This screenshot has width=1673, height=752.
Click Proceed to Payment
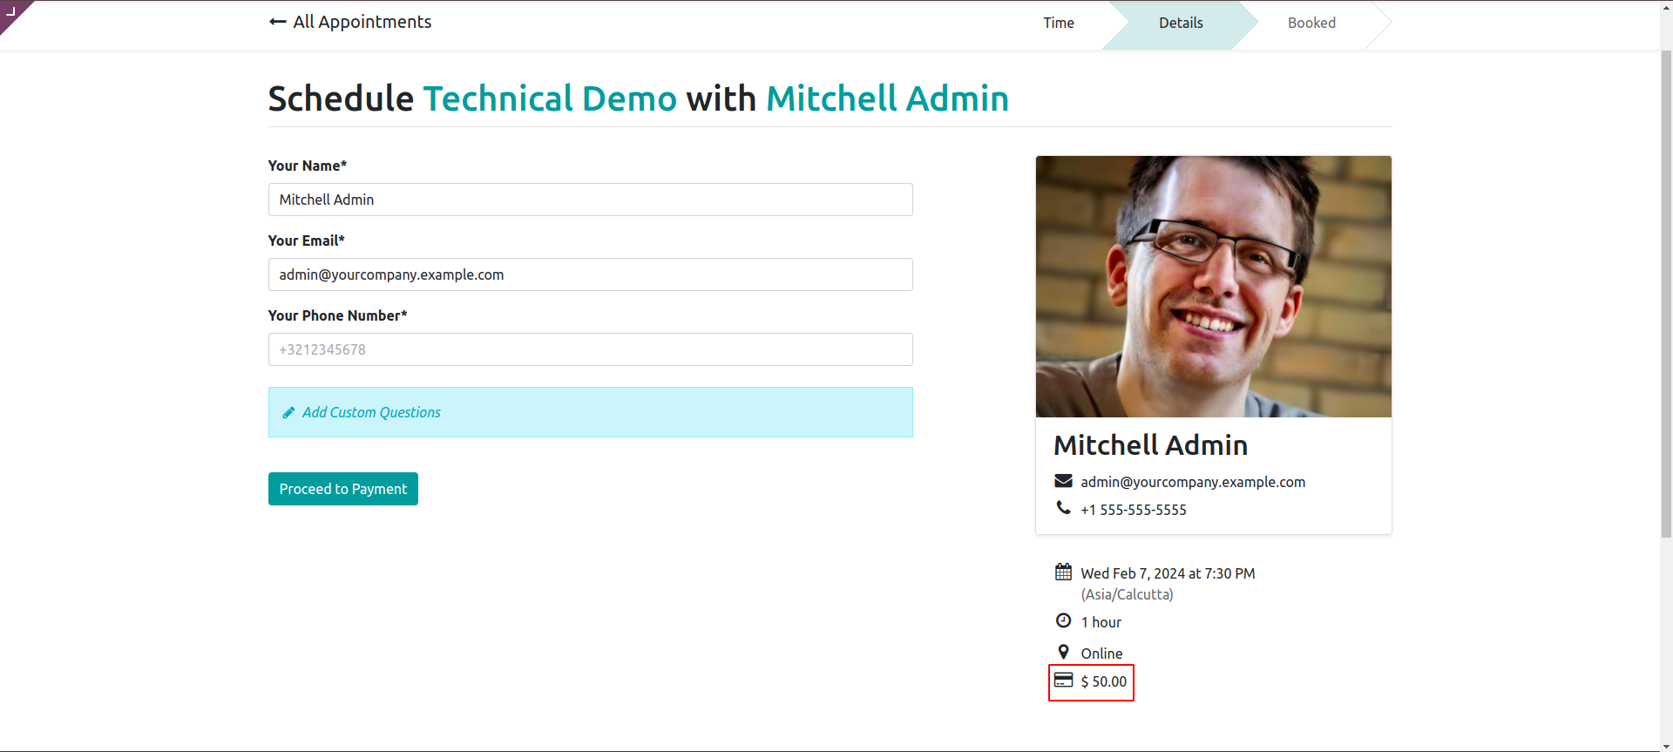click(x=343, y=489)
